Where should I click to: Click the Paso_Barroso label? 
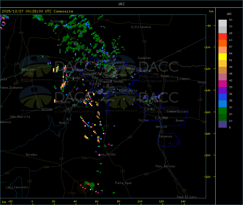tap(165, 166)
